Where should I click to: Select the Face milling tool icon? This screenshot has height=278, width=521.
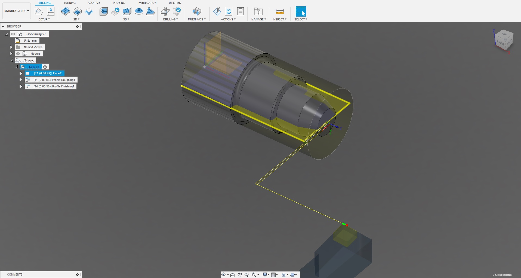[89, 11]
